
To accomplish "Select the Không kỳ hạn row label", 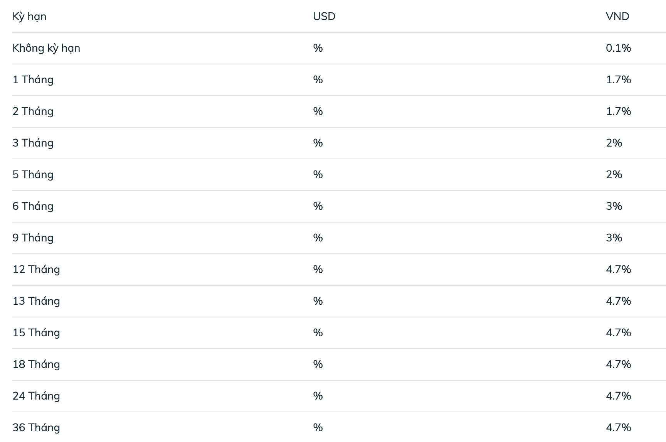I will coord(46,48).
